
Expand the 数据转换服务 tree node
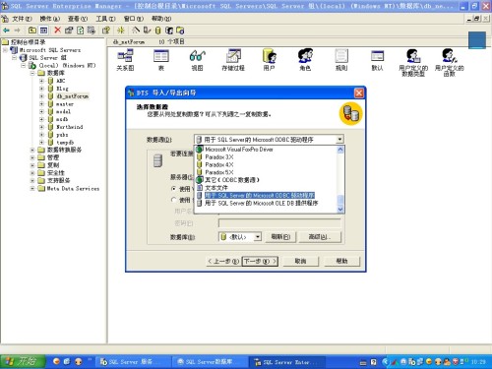[32, 150]
